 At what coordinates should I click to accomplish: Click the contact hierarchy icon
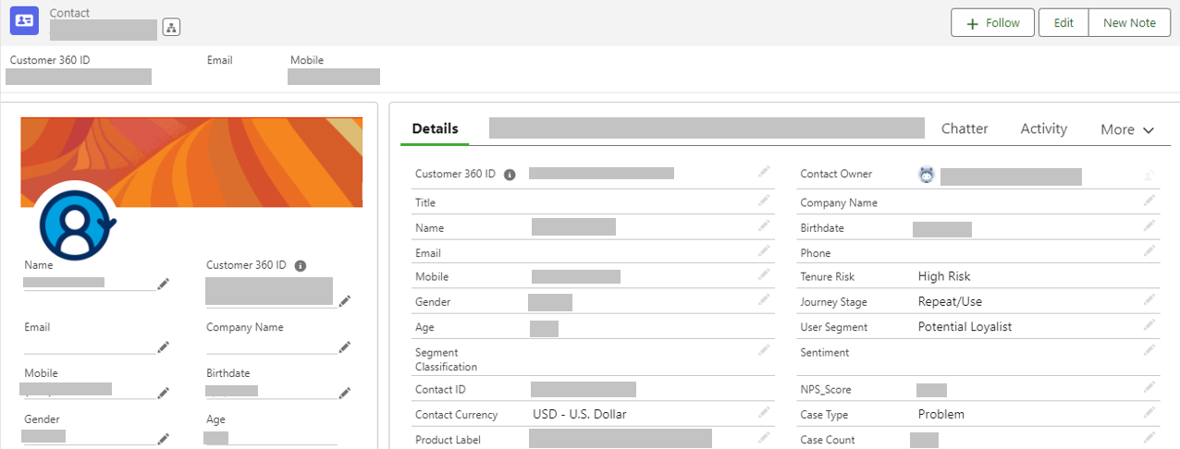(x=171, y=27)
